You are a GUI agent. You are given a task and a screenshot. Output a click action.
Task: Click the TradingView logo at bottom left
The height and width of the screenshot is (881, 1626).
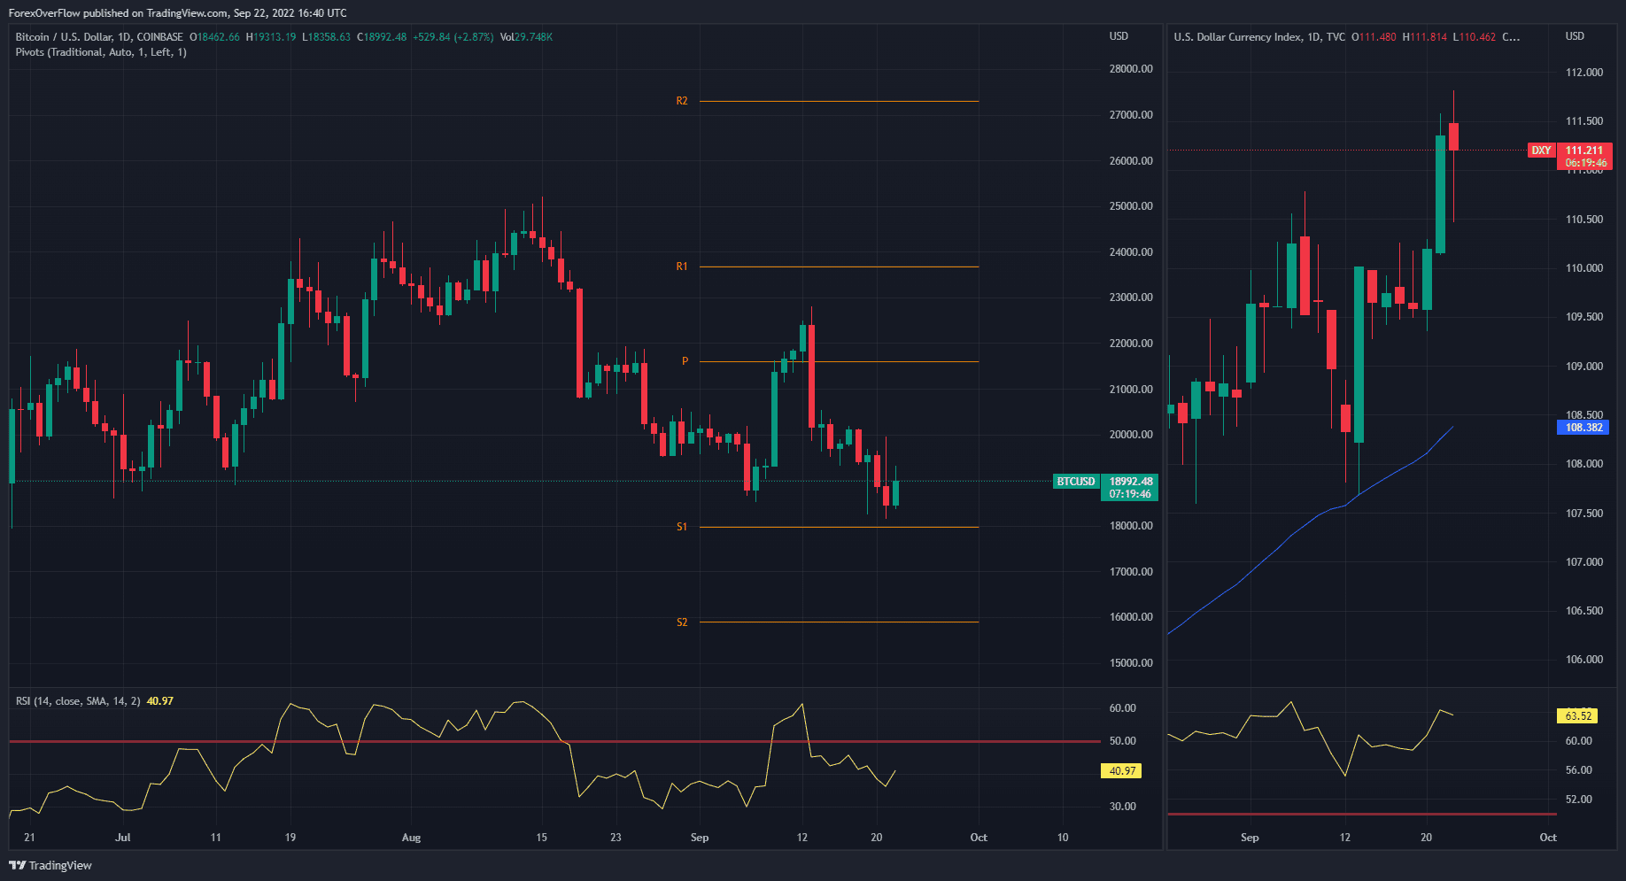[50, 865]
